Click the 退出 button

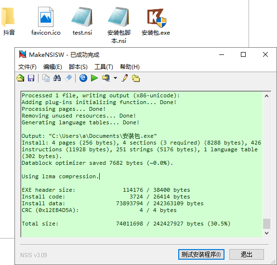click(247, 254)
